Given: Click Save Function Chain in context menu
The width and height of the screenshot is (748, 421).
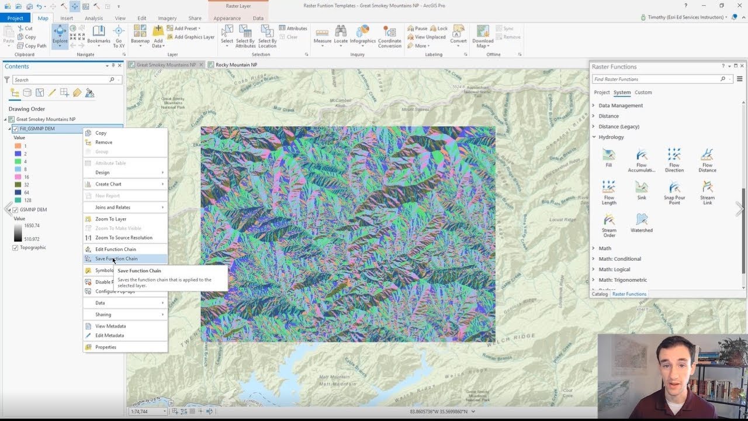Looking at the screenshot, I should [126, 259].
